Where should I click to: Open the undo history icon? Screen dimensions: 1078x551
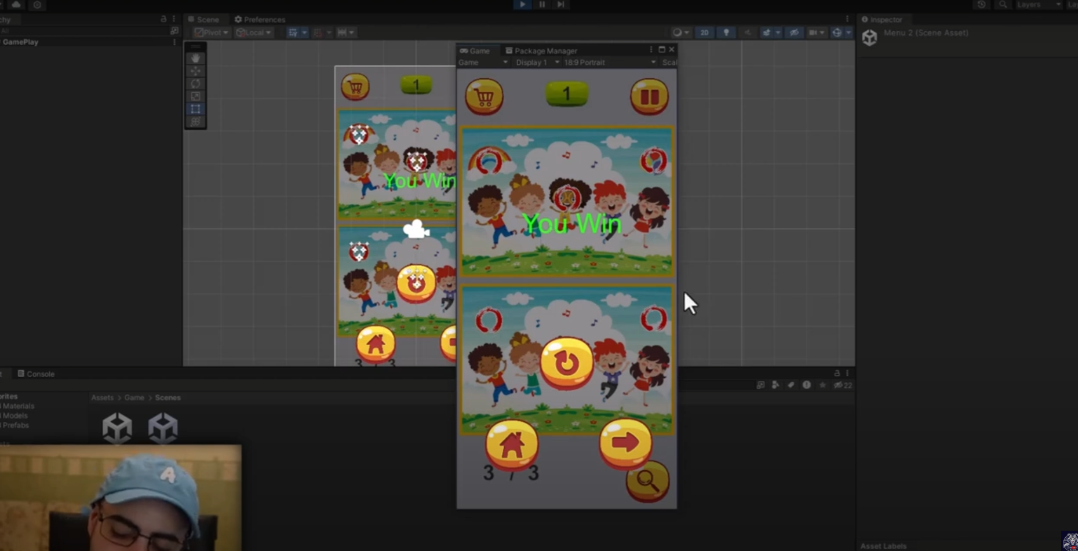point(981,5)
